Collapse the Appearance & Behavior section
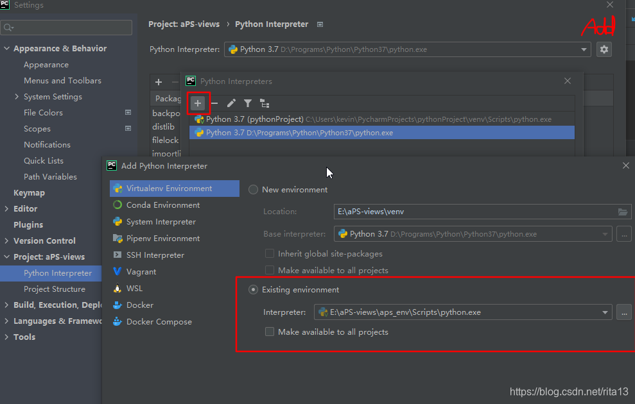This screenshot has height=404, width=635. click(6, 48)
